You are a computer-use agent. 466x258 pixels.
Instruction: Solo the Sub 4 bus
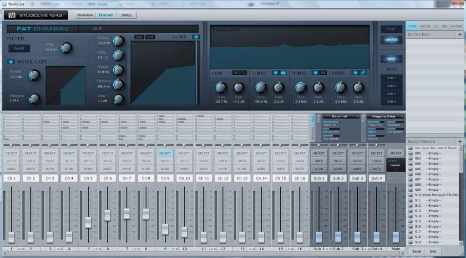point(376,161)
